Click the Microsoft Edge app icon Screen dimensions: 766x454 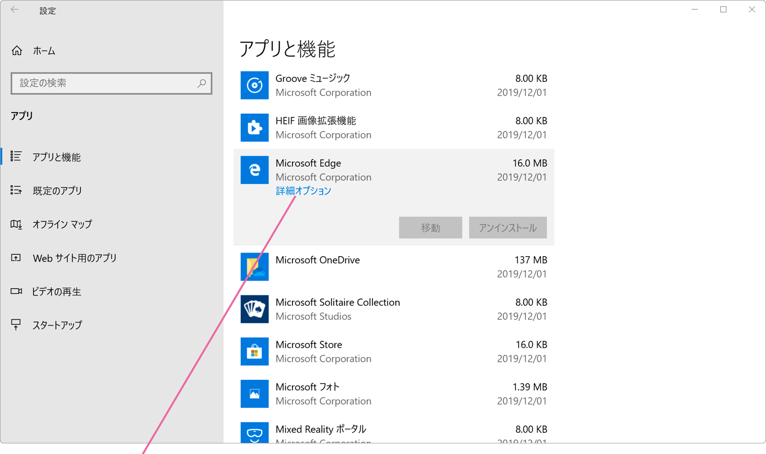tap(254, 170)
